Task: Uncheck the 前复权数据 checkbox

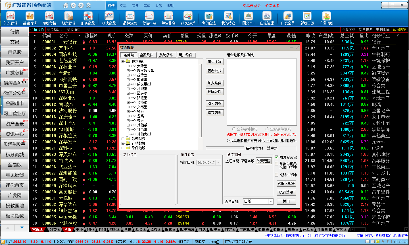Action: [276, 157]
